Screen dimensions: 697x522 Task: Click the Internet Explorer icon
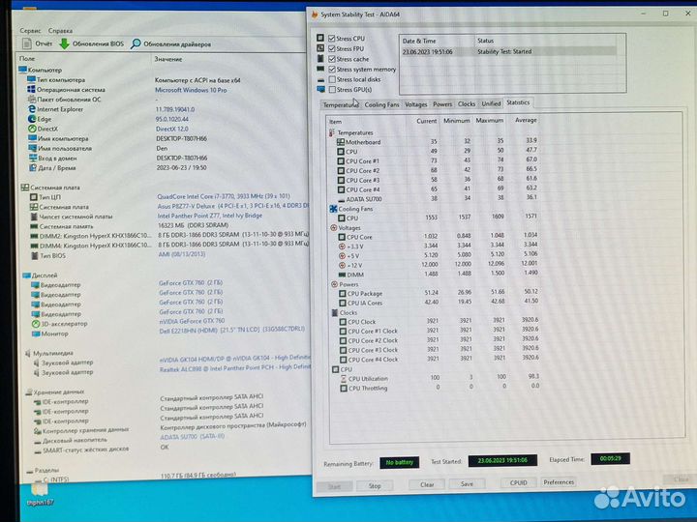click(x=32, y=108)
